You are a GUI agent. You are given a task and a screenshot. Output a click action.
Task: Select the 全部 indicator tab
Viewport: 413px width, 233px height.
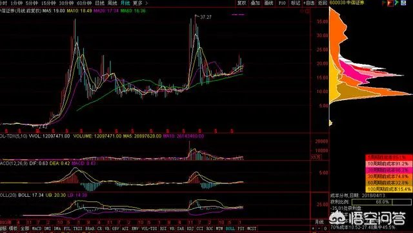25,228
